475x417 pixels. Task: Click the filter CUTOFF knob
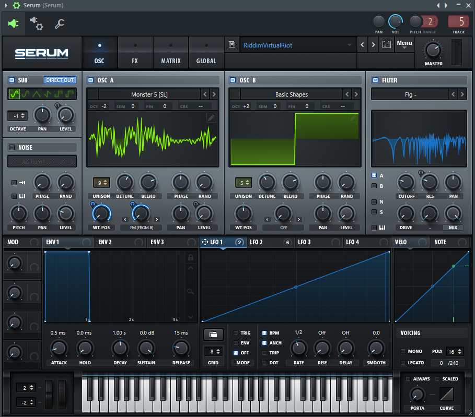406,182
